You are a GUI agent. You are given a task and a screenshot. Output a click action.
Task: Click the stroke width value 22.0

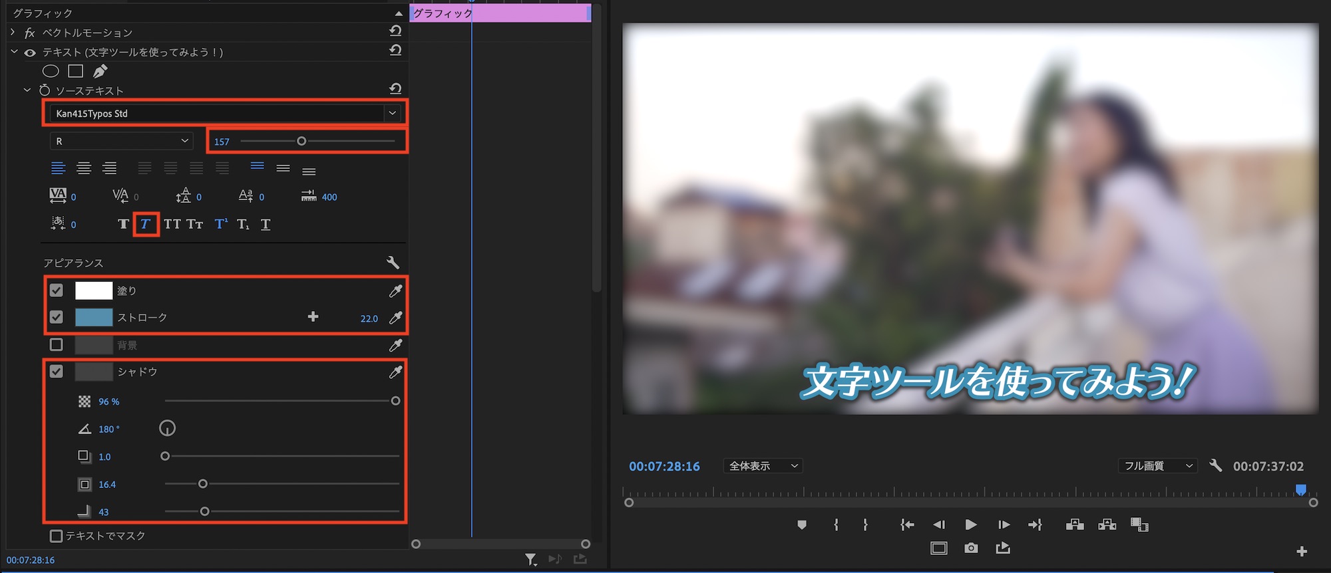pyautogui.click(x=369, y=318)
